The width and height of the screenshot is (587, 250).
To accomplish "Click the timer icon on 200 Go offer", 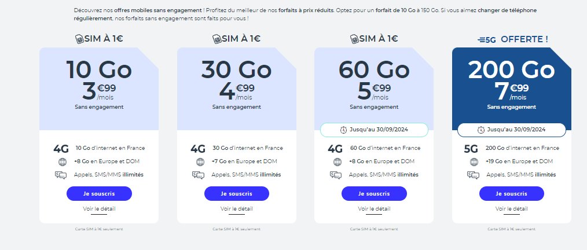I will coord(481,130).
